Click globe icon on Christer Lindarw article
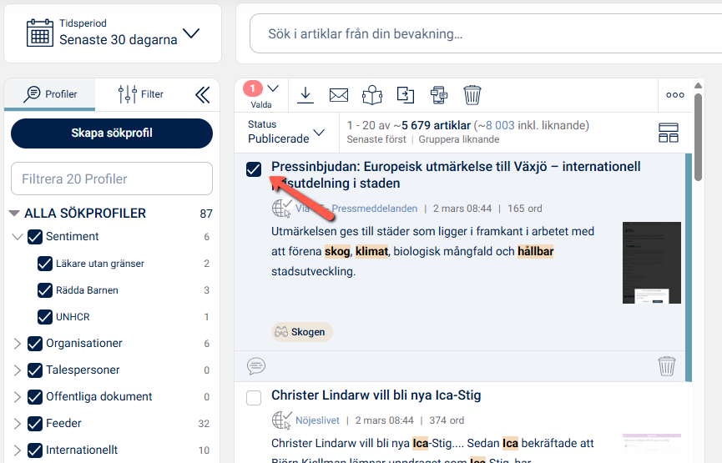722x463 pixels. [x=281, y=420]
